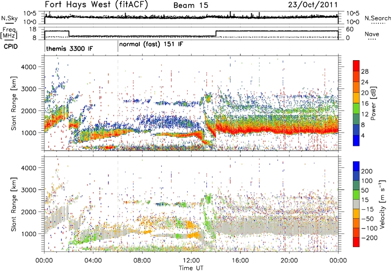
Task: Click the "themis 3300 IF" mode label
Action: tap(69, 48)
